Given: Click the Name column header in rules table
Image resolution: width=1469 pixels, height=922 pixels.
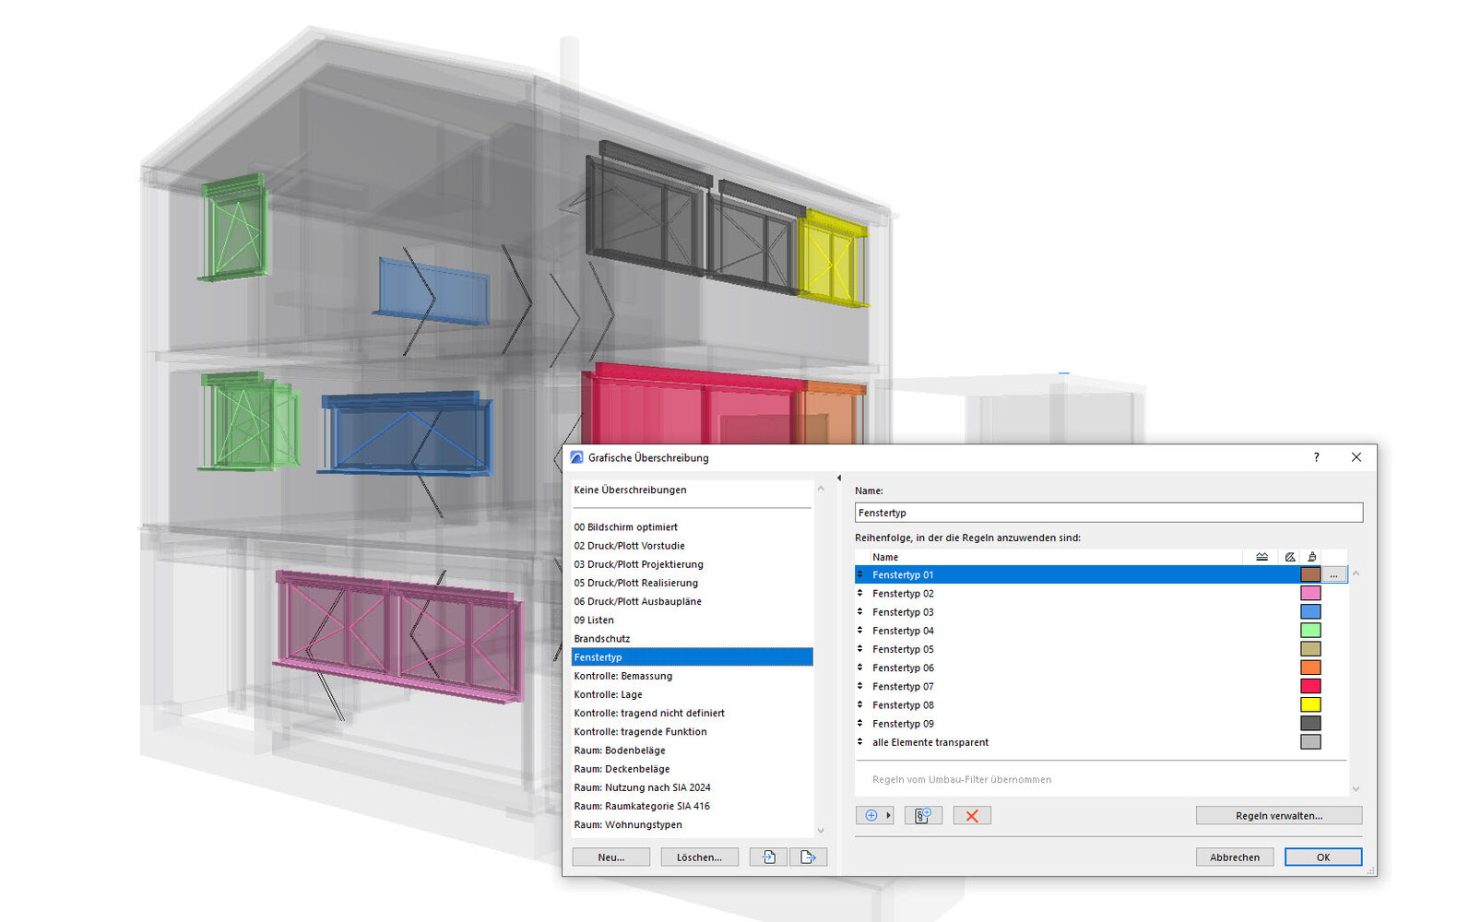Looking at the screenshot, I should tap(1057, 557).
